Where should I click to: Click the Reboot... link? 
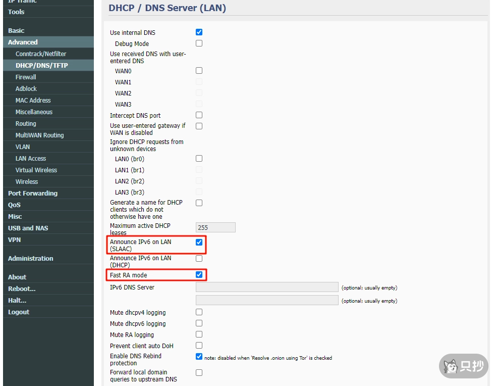click(x=22, y=289)
